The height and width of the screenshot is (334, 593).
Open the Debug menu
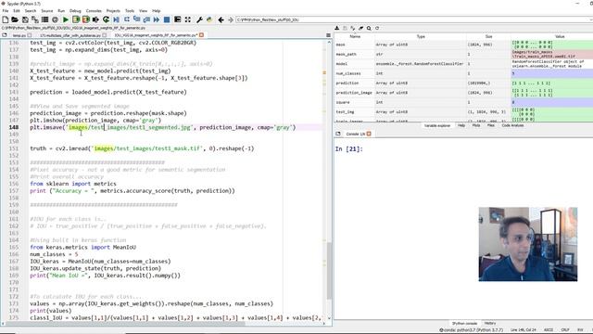(x=75, y=10)
